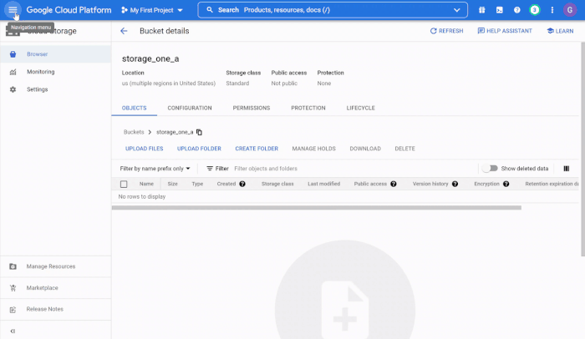The height and width of the screenshot is (339, 585).
Task: Click the Buckets breadcrumb link
Action: point(134,132)
